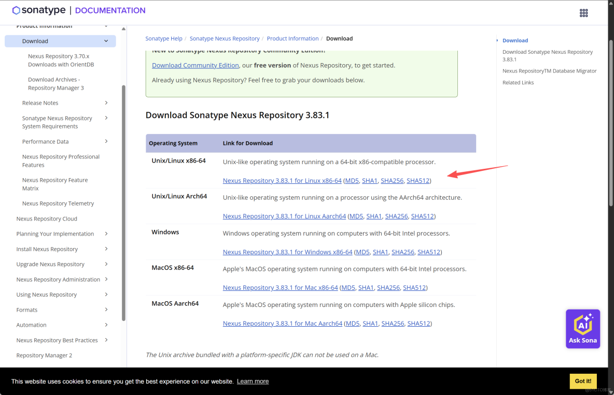Dismiss the cookie banner with Got it!

583,381
